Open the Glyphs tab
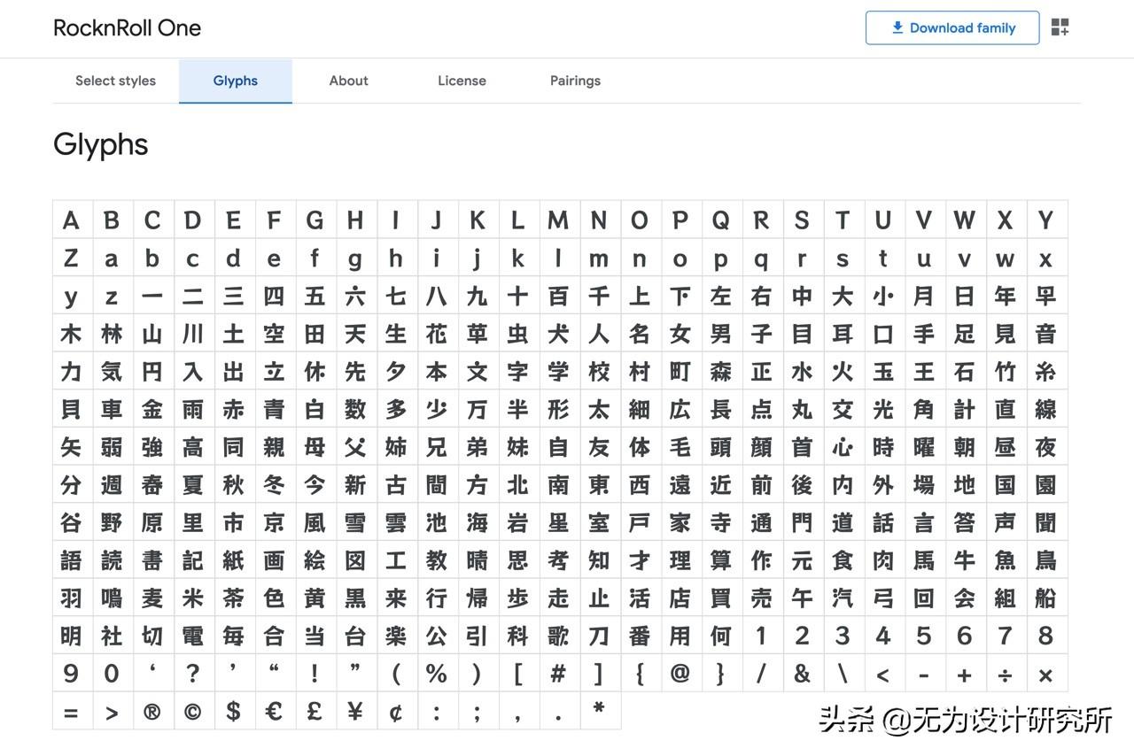Viewport: 1134px width, 756px height. (236, 81)
